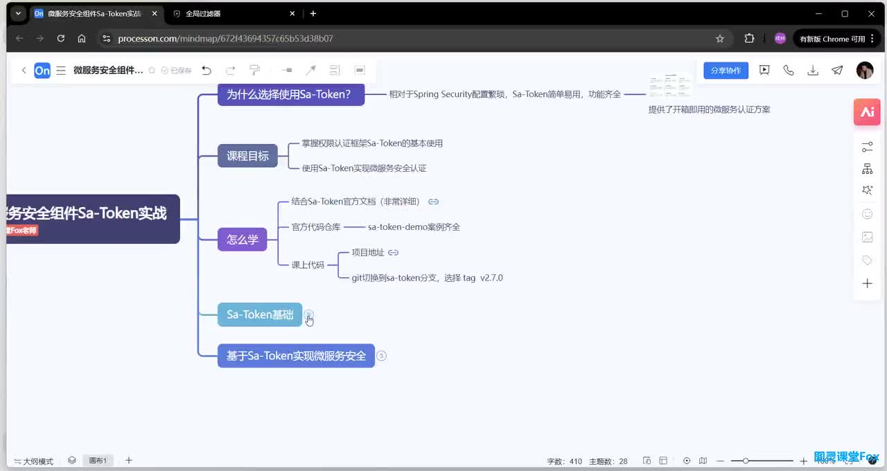Select the relationship line arrow tool
Screen dimensions: 887x471
click(x=311, y=70)
